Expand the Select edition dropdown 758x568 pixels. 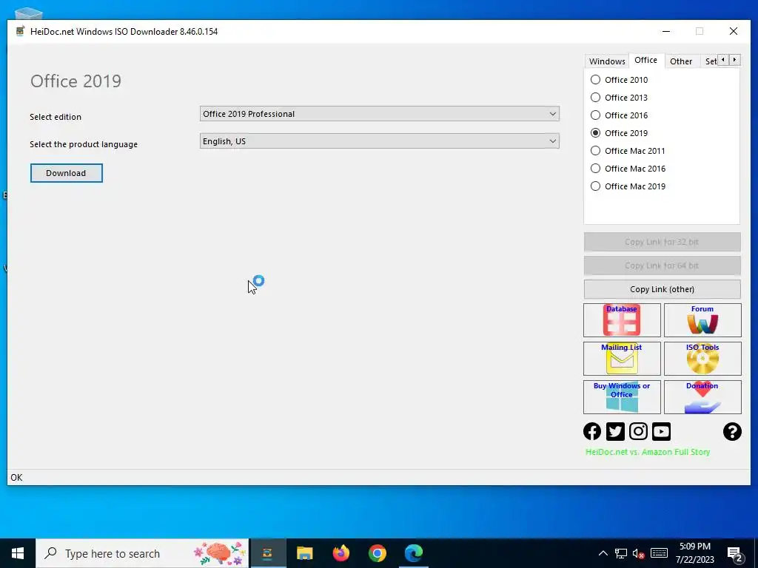(380, 114)
